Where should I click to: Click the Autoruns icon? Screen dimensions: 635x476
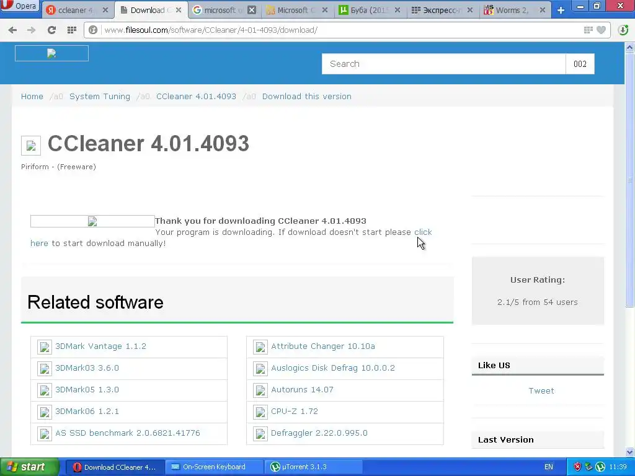coord(260,390)
